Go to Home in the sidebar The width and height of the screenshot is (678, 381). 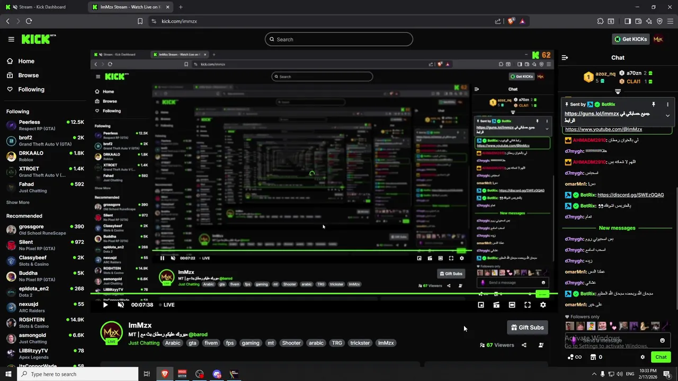pos(20,61)
